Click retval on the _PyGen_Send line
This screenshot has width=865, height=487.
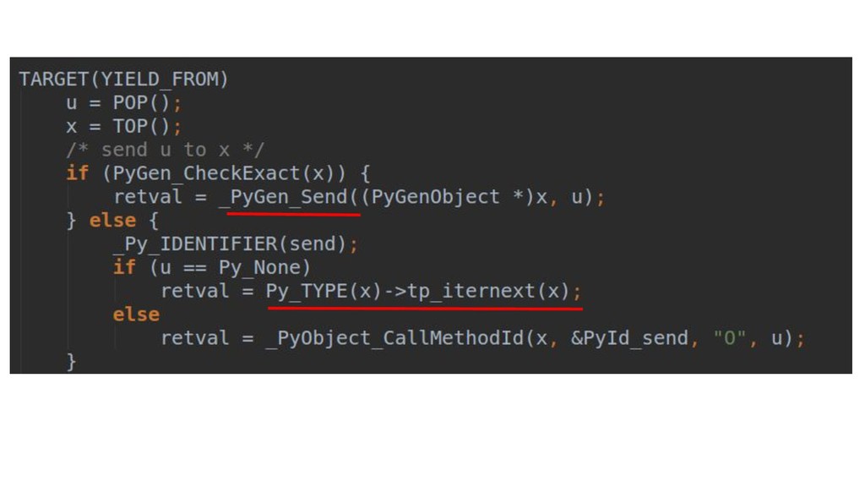pyautogui.click(x=148, y=197)
